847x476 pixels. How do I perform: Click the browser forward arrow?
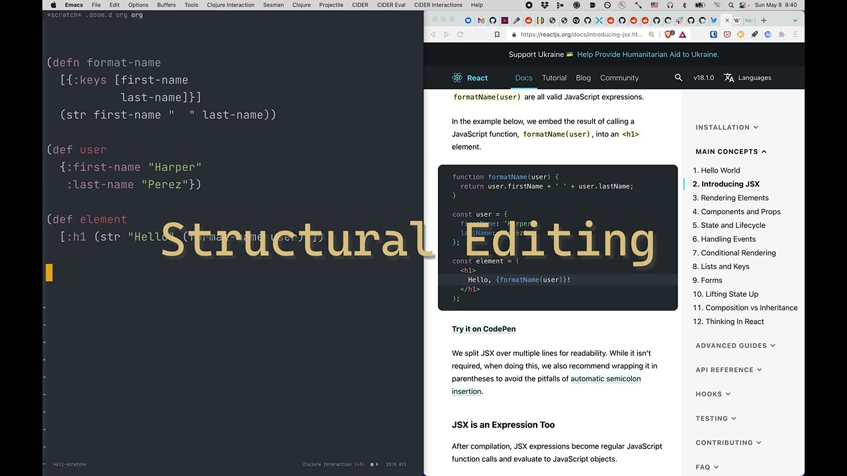tap(446, 34)
